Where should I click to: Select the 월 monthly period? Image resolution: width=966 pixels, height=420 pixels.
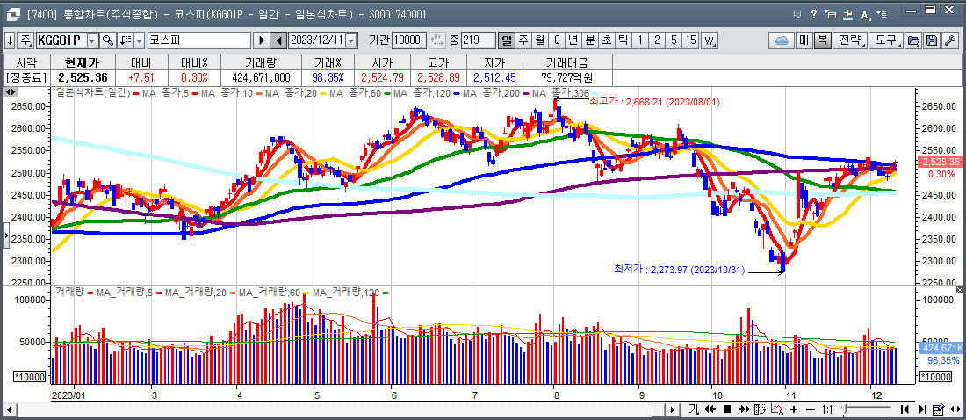(540, 40)
